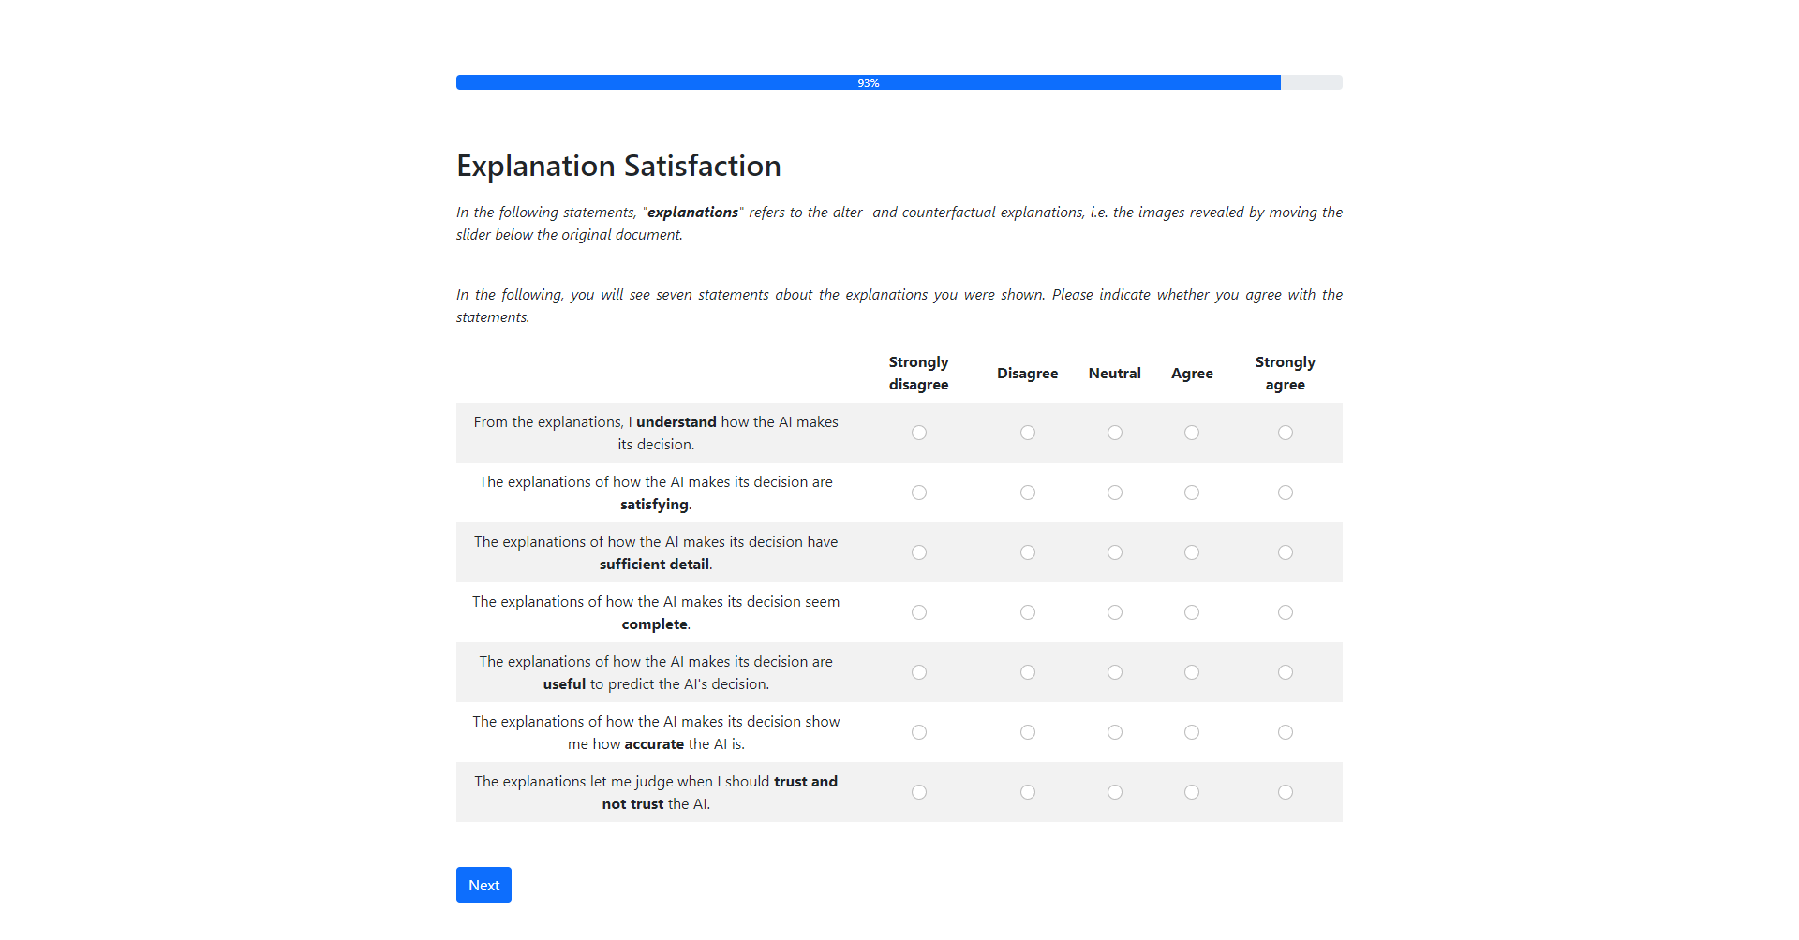
Task: Select Strongly agree for the understand statement
Action: coord(1285,433)
